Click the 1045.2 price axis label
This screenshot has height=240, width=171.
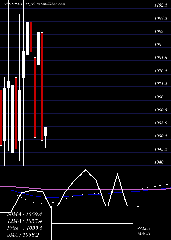[x=160, y=149]
